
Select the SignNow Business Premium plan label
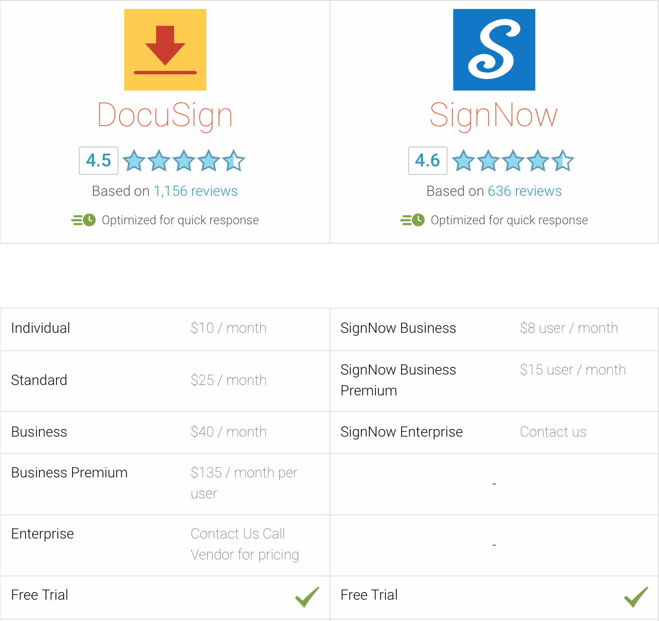398,380
